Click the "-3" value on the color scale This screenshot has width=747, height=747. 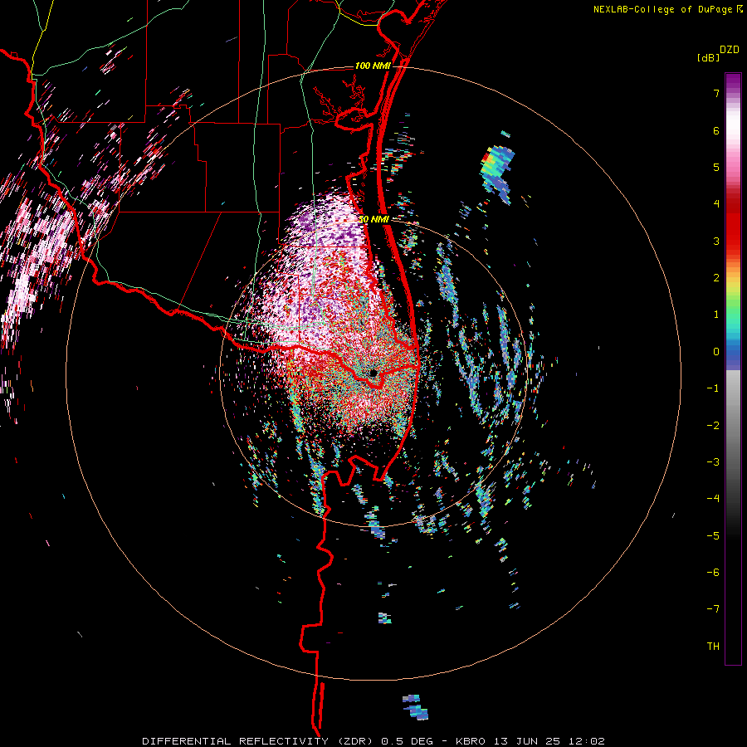pyautogui.click(x=713, y=462)
